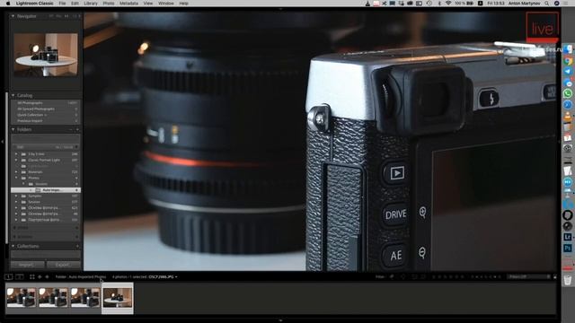Open the Edit menu
Viewport: 575px width, 323px height.
pyautogui.click(x=75, y=4)
